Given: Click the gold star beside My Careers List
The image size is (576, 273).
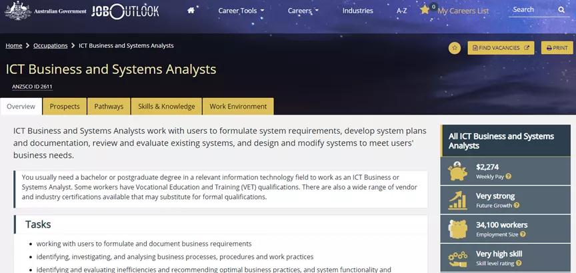Looking at the screenshot, I should (x=425, y=10).
